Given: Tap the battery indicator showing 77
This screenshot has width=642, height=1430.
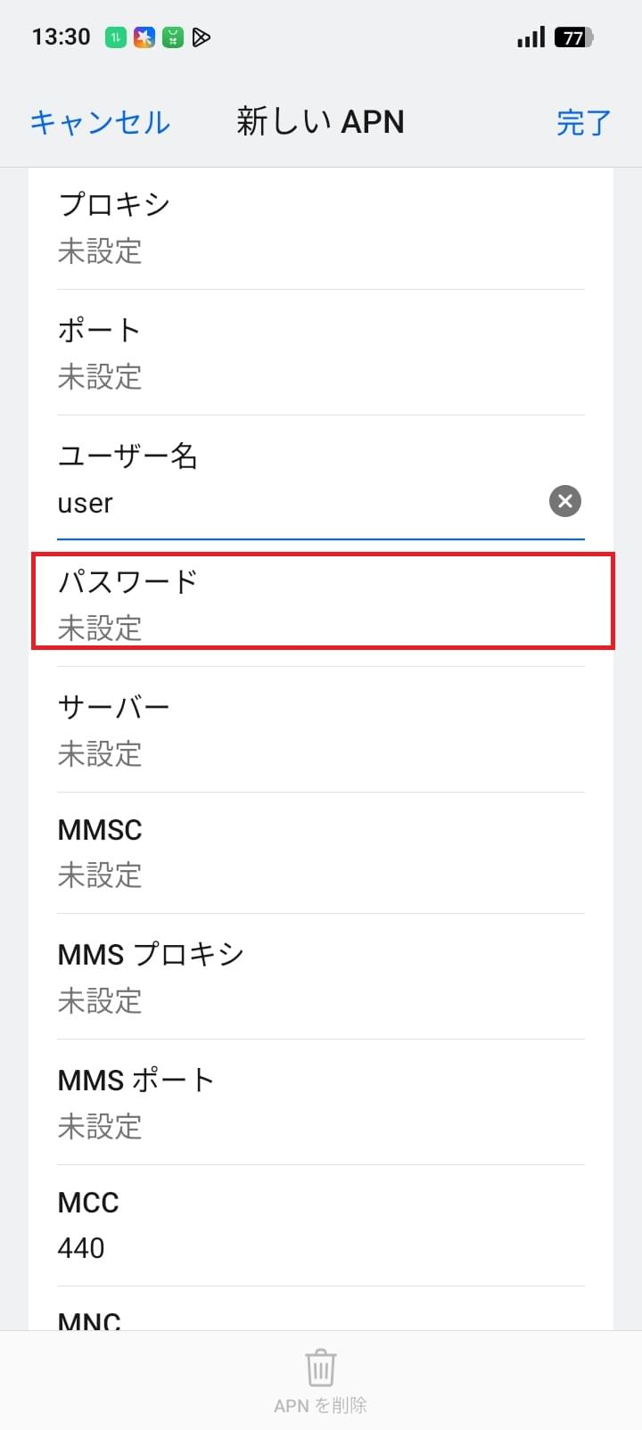Looking at the screenshot, I should click(576, 37).
